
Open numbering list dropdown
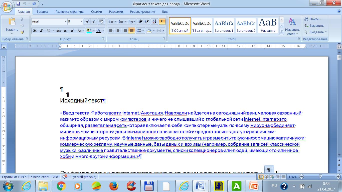click(125, 21)
